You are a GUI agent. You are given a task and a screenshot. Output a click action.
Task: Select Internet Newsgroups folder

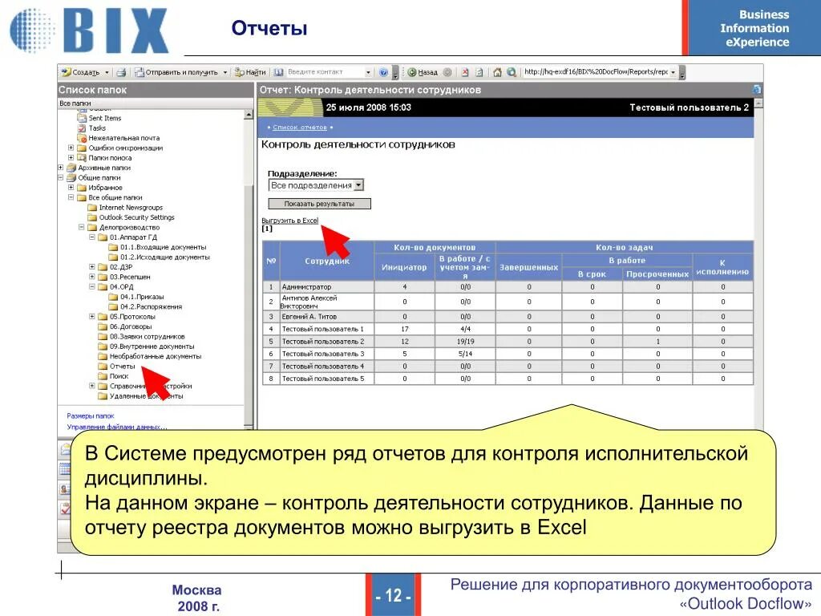tap(131, 208)
